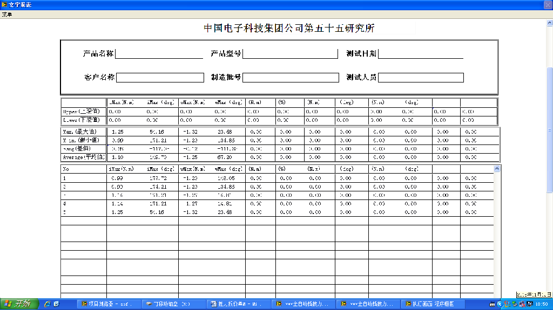Click 1.25 iMax value in row 5
Viewport: 553px width, 310px height.
[x=117, y=212]
